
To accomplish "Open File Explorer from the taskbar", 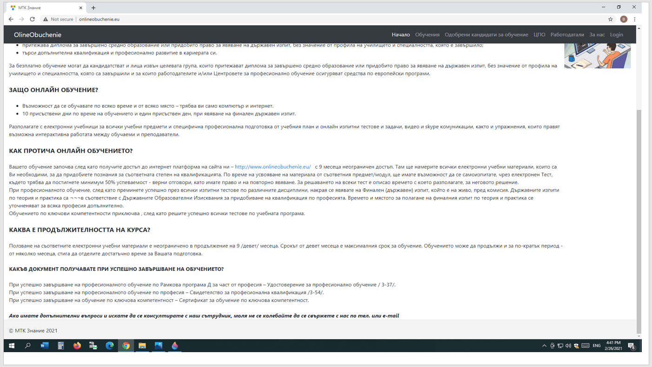I will pos(142,346).
